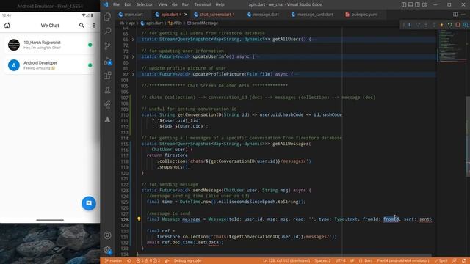This screenshot has width=470, height=264.
Task: Stop the debug session
Action: click(458, 25)
